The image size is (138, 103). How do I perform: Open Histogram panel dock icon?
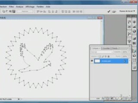134,26
